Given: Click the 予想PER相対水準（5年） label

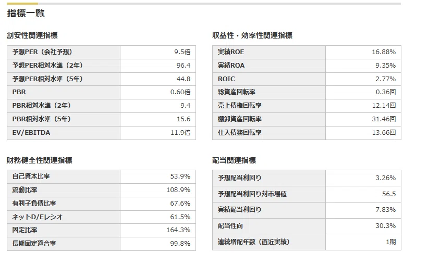Looking at the screenshot, I should (47, 79).
